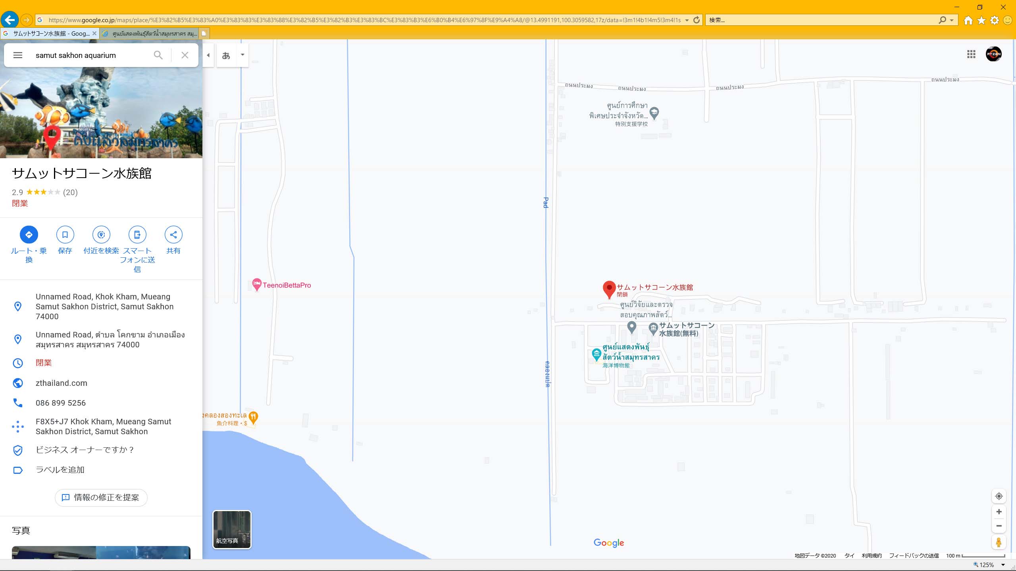Open the Google account avatar
The width and height of the screenshot is (1016, 571).
click(x=994, y=54)
